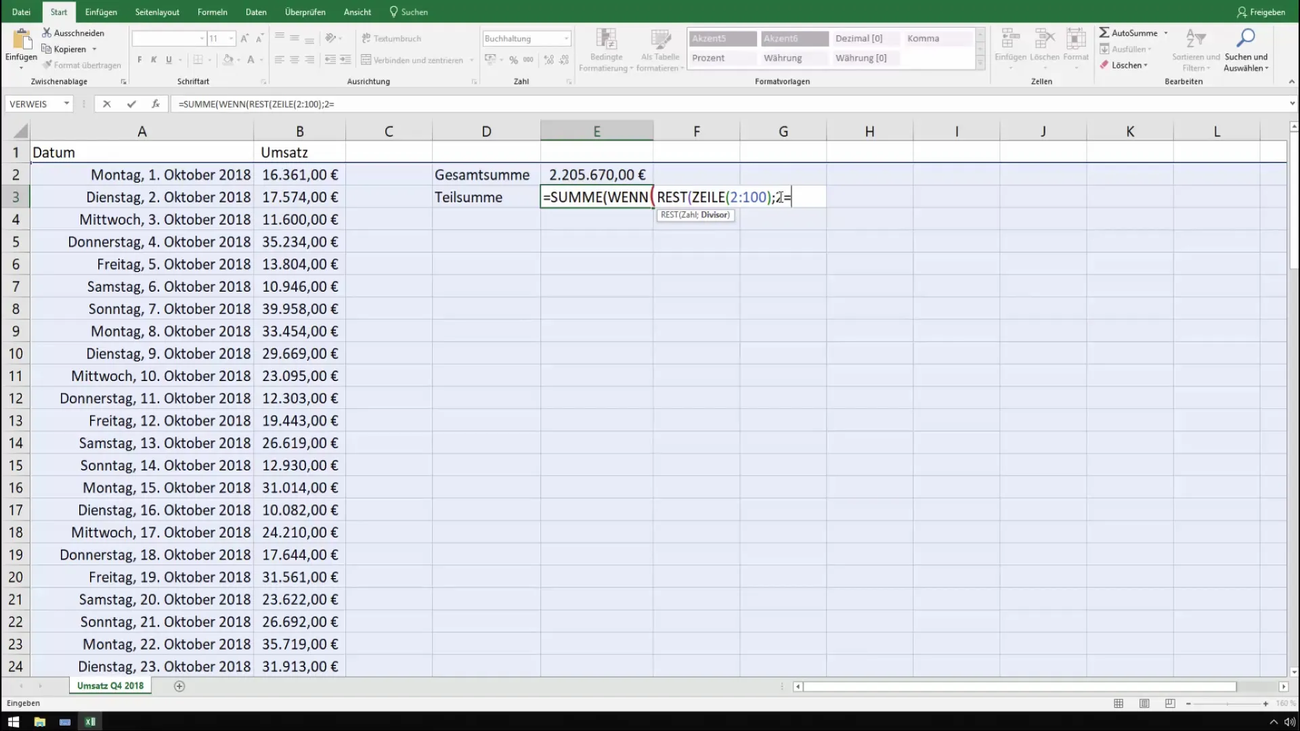The image size is (1300, 731).
Task: Open Buchhaltung number format dropdown
Action: coord(567,39)
